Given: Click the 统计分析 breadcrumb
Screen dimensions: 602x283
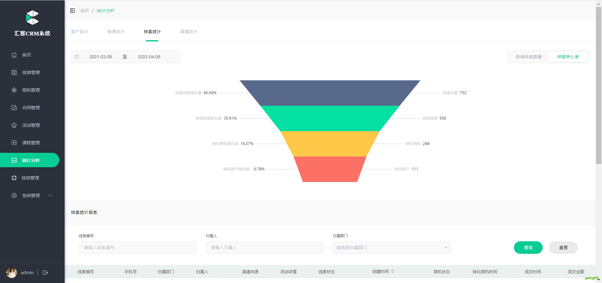Looking at the screenshot, I should coord(106,11).
